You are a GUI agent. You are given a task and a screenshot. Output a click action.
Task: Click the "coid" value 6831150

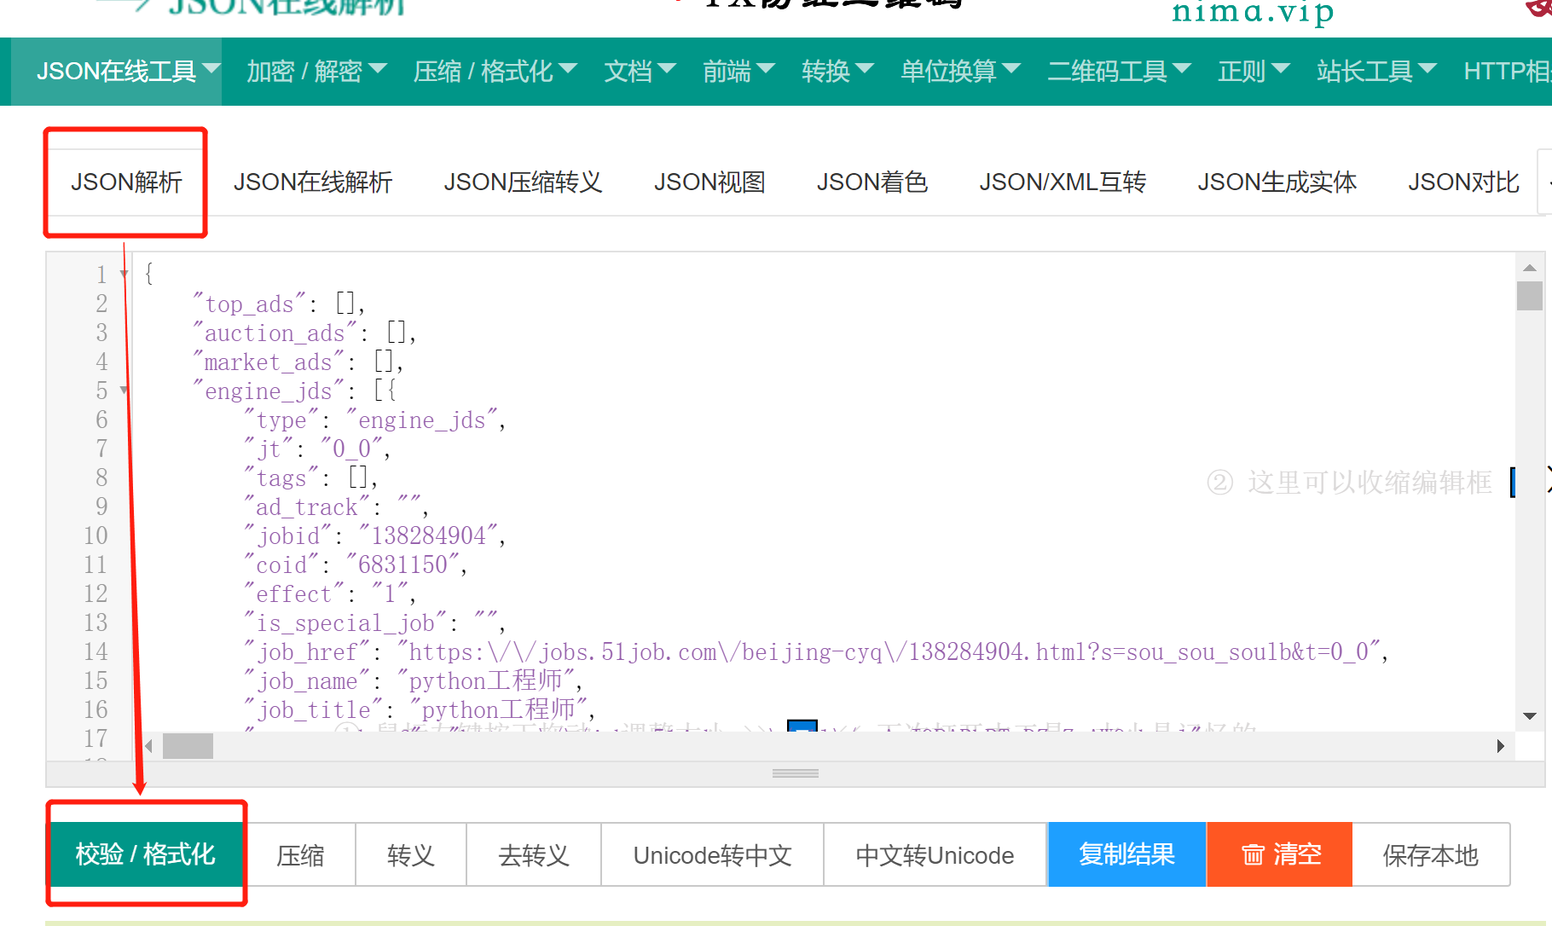tap(403, 565)
